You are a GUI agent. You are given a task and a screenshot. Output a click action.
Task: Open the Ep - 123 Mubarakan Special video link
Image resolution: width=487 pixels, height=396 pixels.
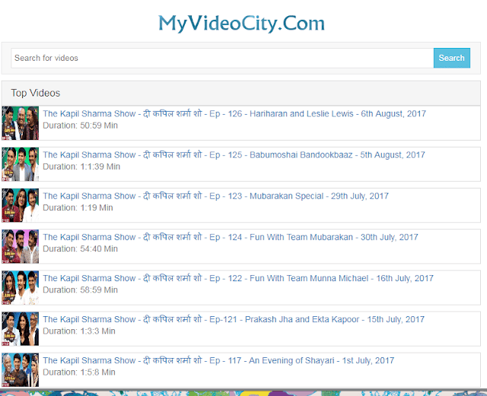[x=215, y=196]
